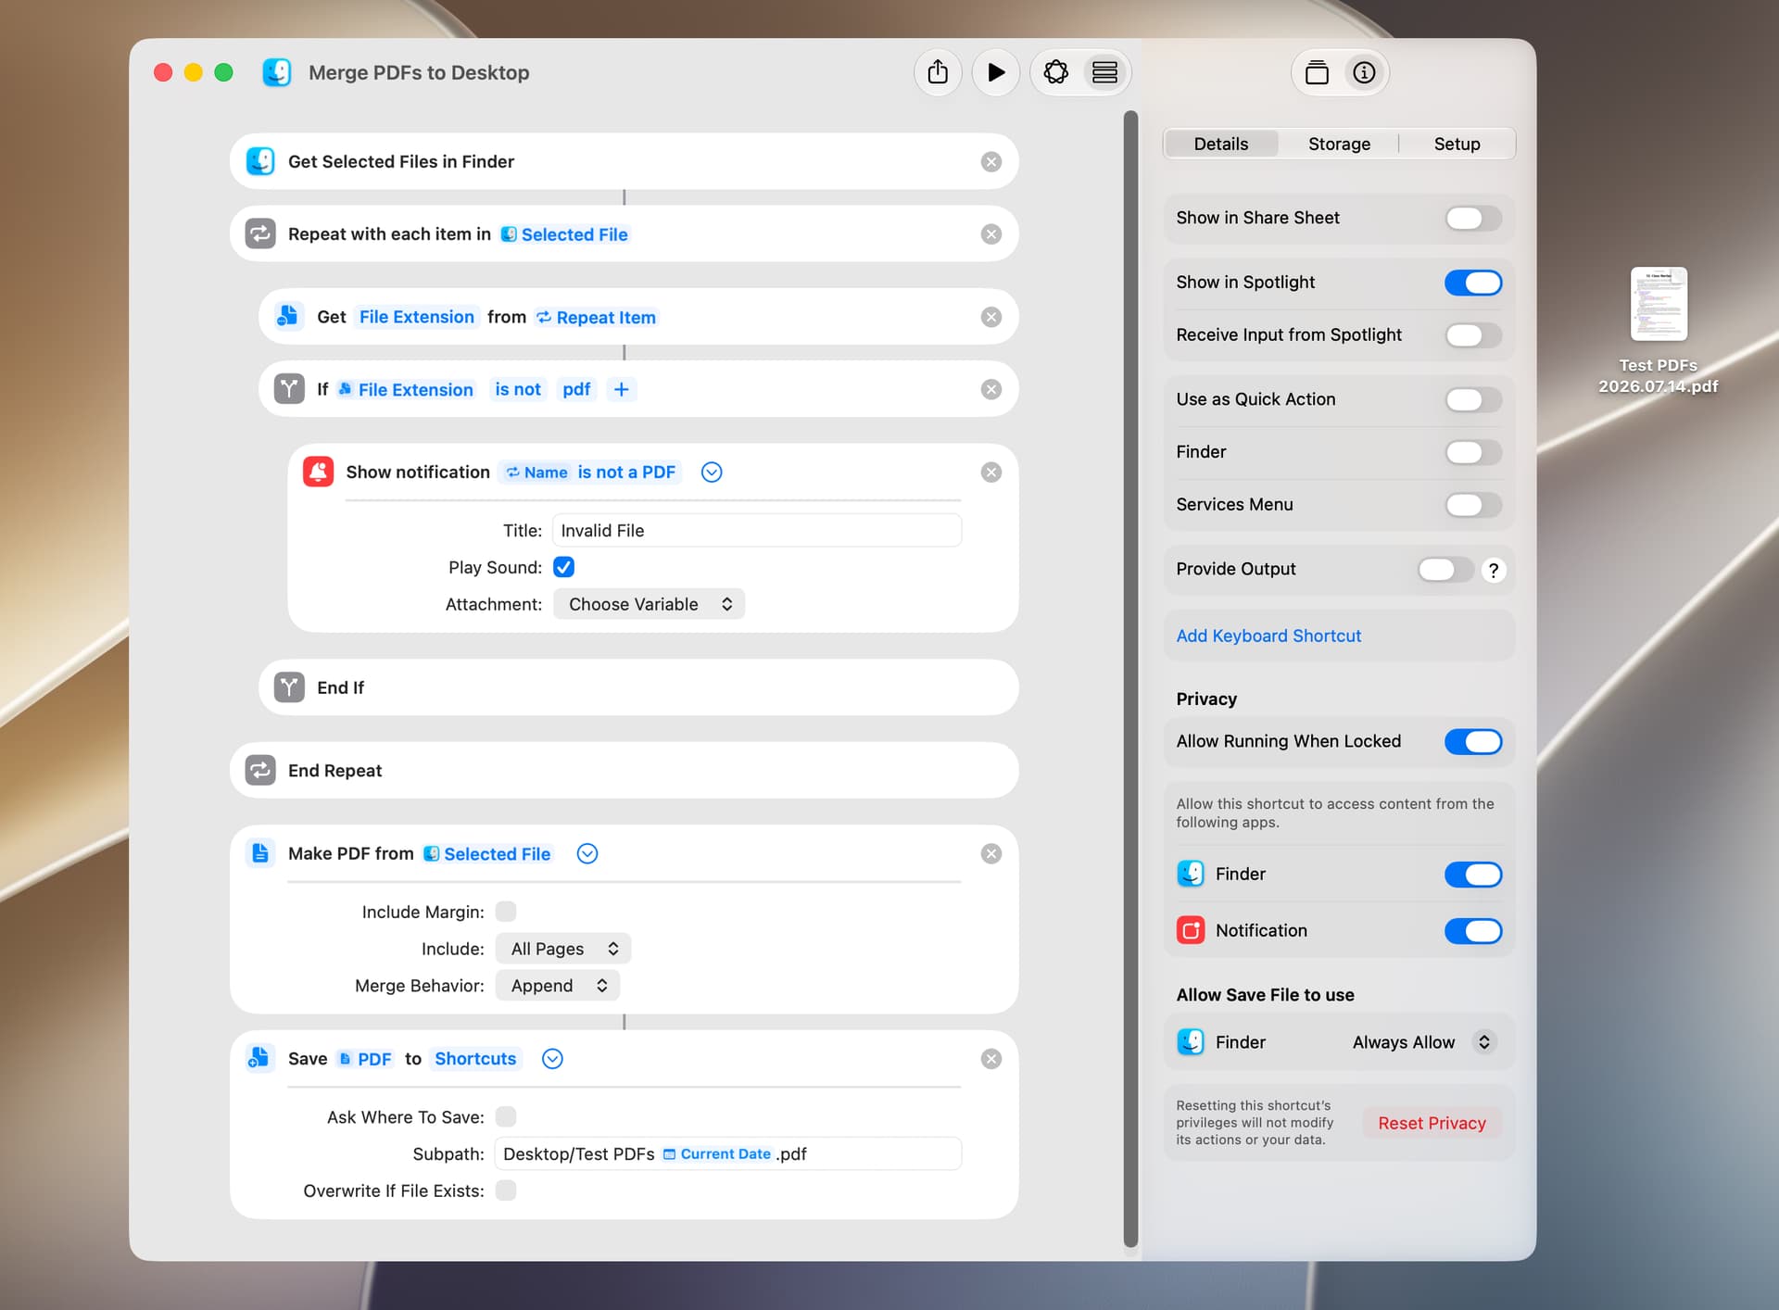
Task: Disable Show in Spotlight switch
Action: (x=1473, y=283)
